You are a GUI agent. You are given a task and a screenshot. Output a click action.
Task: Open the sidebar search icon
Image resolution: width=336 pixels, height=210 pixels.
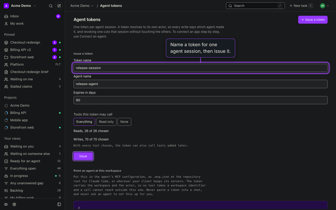[x=51, y=6]
